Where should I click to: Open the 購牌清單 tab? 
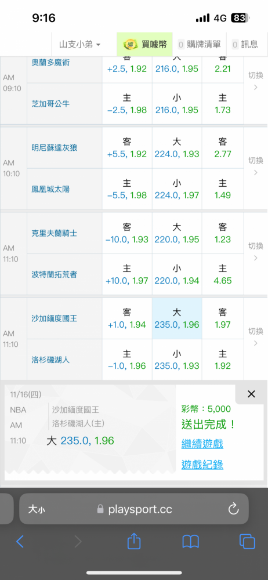[199, 45]
